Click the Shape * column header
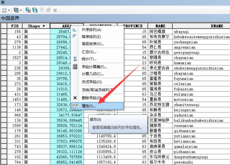This screenshot has height=165, width=230. (36, 26)
